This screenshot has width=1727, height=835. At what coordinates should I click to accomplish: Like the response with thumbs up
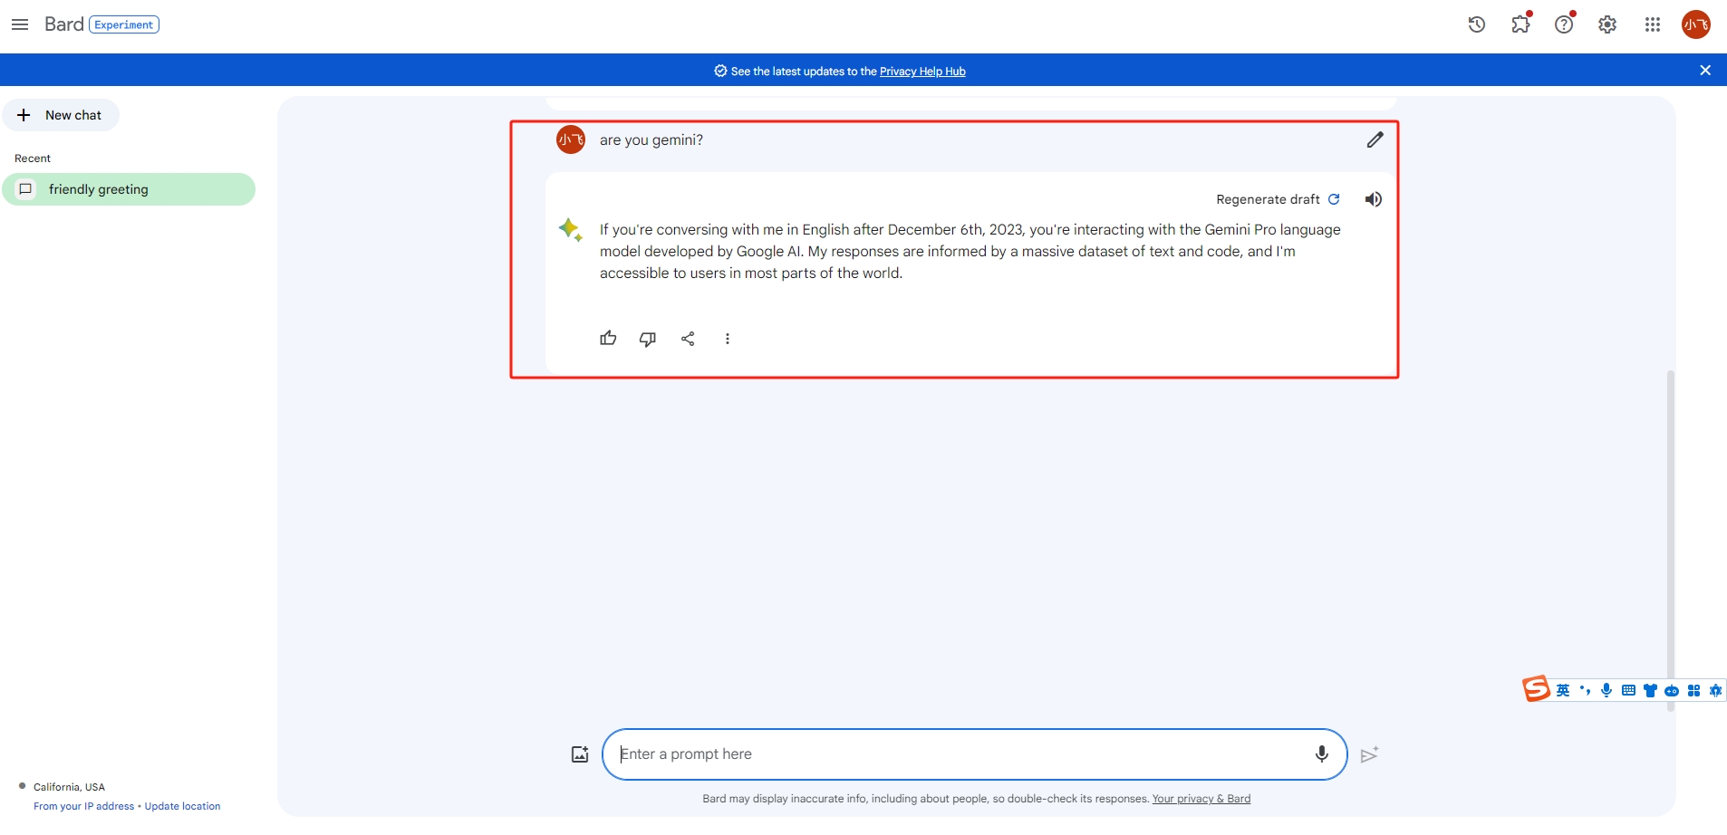click(x=608, y=339)
